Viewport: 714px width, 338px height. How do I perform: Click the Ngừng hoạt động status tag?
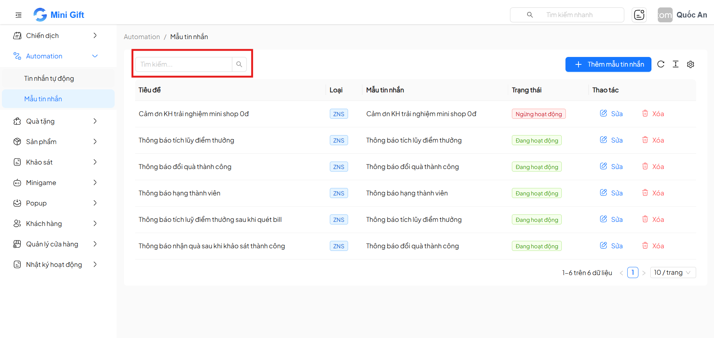539,114
